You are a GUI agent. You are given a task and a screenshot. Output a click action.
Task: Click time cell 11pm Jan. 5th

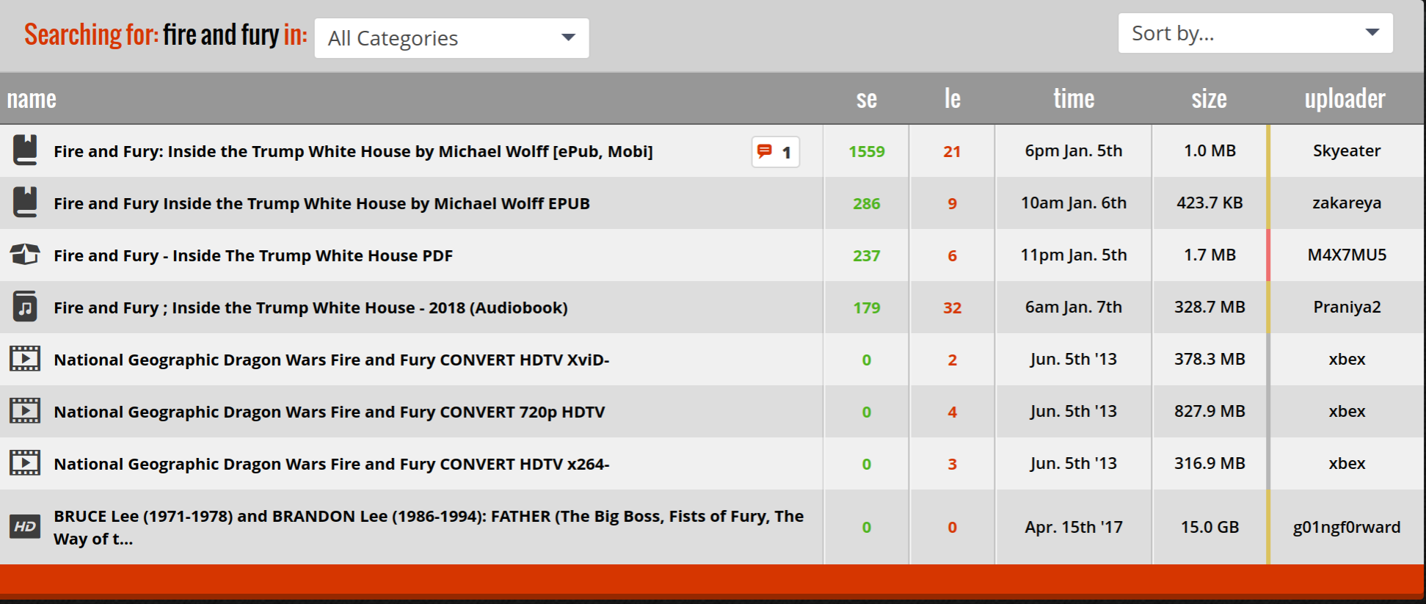point(1074,255)
